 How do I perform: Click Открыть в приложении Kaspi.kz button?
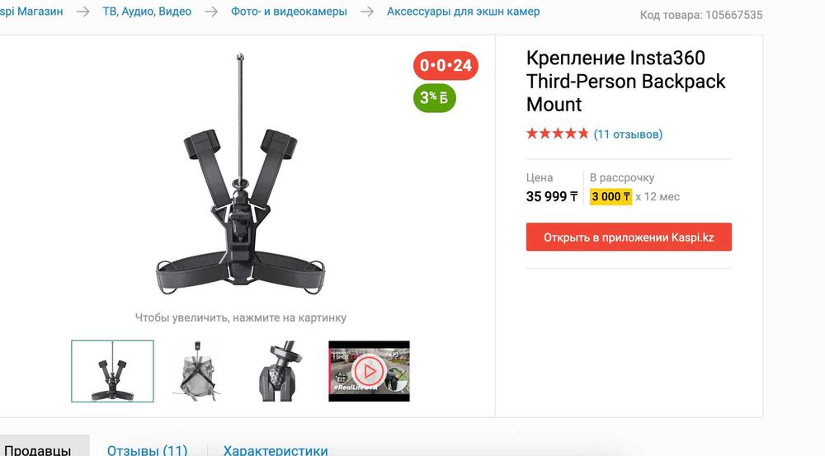[x=629, y=237]
